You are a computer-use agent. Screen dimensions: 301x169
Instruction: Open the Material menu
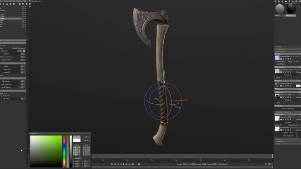click(12, 1)
